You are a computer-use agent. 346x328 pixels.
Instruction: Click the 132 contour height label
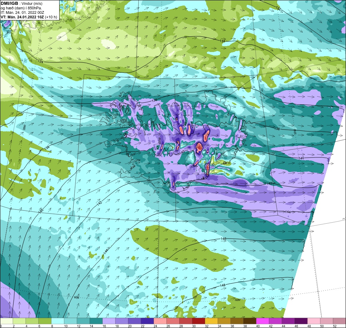(279, 8)
